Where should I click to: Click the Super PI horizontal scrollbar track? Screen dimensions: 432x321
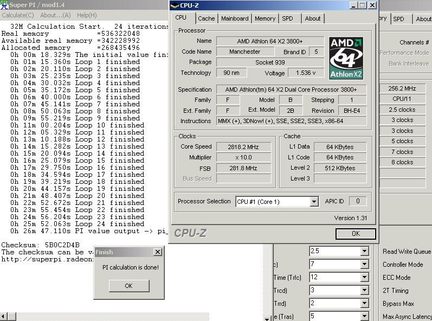point(113,317)
